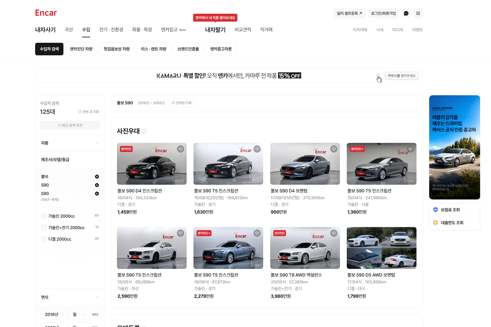This screenshot has height=327, width=491.
Task: Open the 미디어 link
Action: tap(398, 30)
